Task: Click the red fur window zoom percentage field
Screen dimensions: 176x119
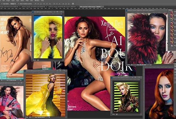Action: (x=128, y=65)
